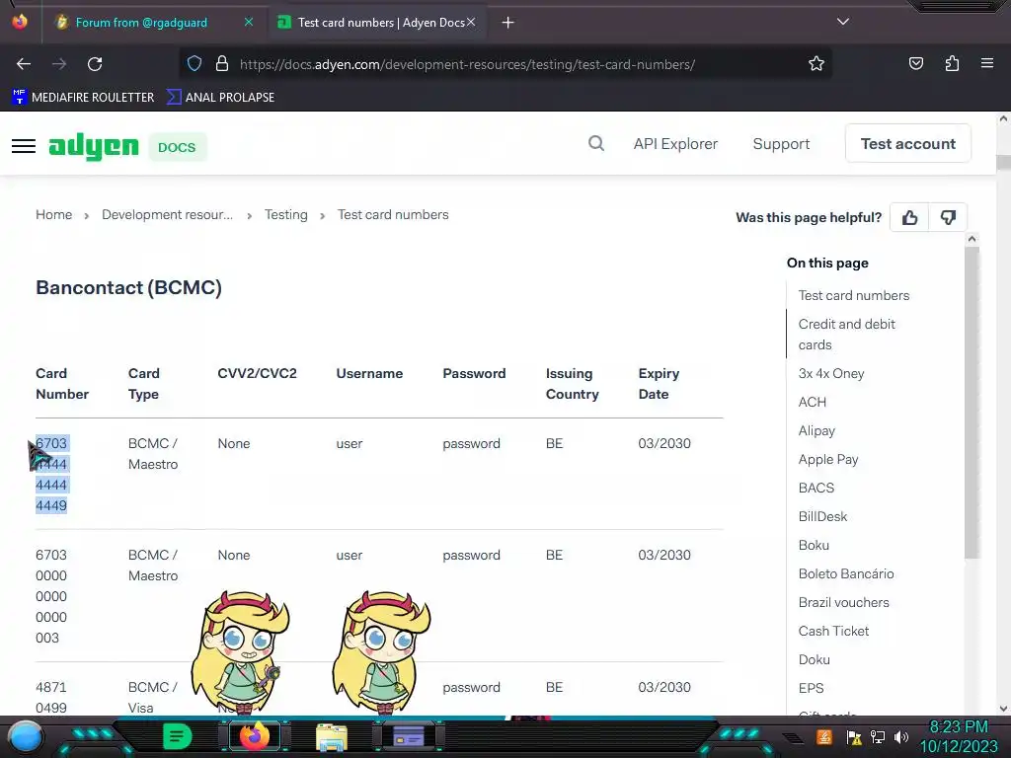Image resolution: width=1011 pixels, height=758 pixels.
Task: Open Development resources breadcrumb
Action: click(x=167, y=214)
